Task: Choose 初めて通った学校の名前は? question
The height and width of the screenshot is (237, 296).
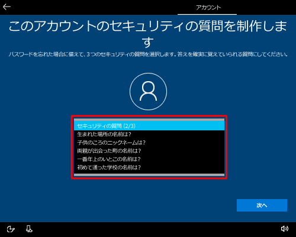Action: (149, 168)
